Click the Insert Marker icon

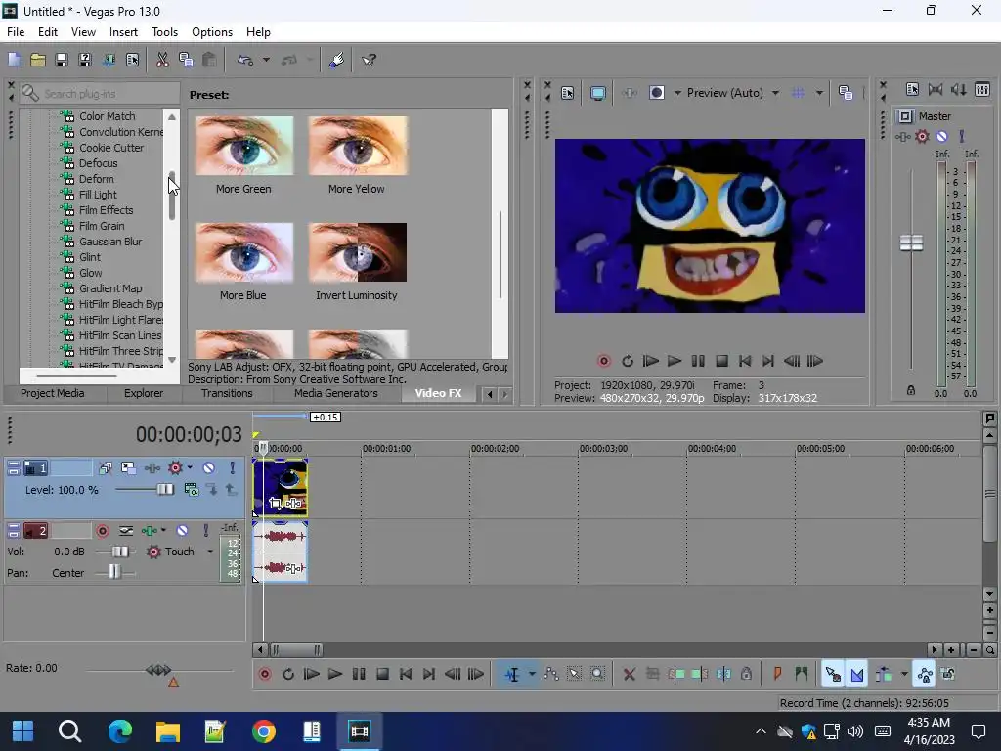click(x=777, y=675)
